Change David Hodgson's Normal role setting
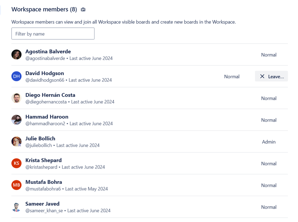 click(232, 77)
